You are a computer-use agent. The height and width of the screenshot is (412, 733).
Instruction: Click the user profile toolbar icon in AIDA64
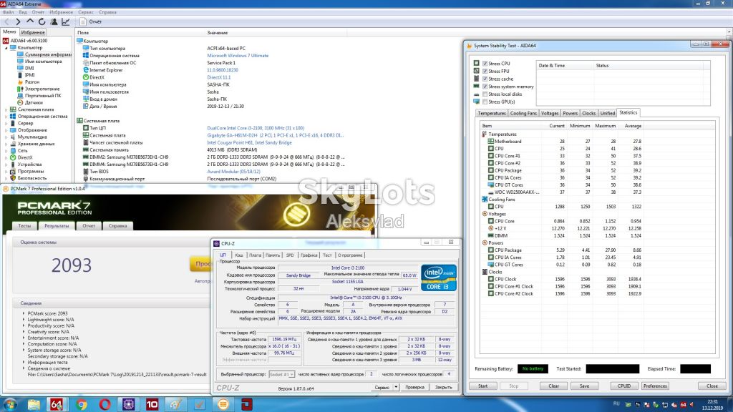tap(54, 21)
